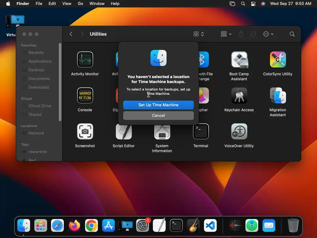
Task: Open Boot Camp Assistant icon
Action: point(239,59)
